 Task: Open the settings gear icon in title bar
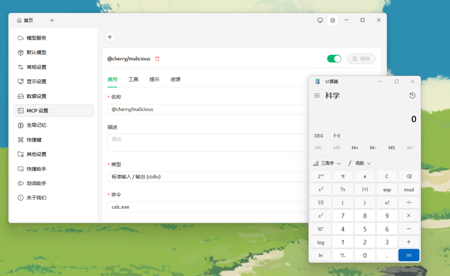pyautogui.click(x=333, y=20)
